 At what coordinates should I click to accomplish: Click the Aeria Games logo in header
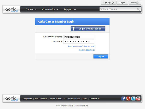[x=12, y=10]
